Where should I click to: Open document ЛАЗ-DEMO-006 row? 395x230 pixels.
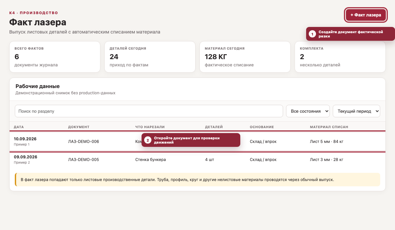[197, 141]
